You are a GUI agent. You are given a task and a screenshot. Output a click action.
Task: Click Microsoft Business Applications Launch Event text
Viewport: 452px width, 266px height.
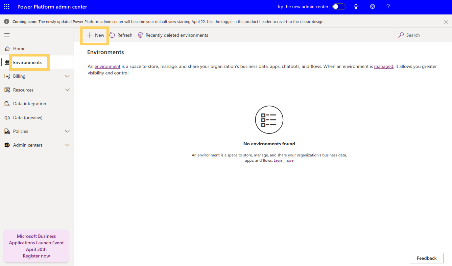(36, 239)
